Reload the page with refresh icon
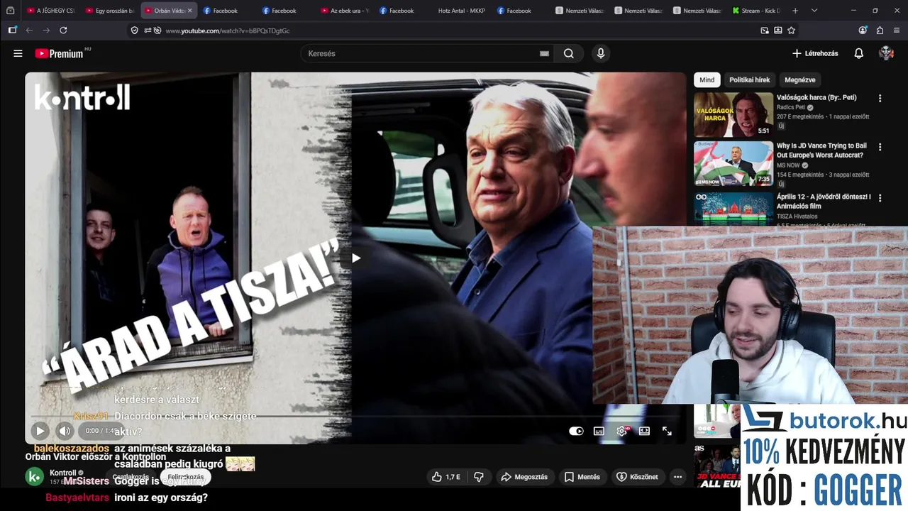This screenshot has height=511, width=908. [x=63, y=31]
